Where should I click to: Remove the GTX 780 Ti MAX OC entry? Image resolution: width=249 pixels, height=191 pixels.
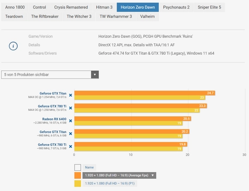click(x=70, y=108)
